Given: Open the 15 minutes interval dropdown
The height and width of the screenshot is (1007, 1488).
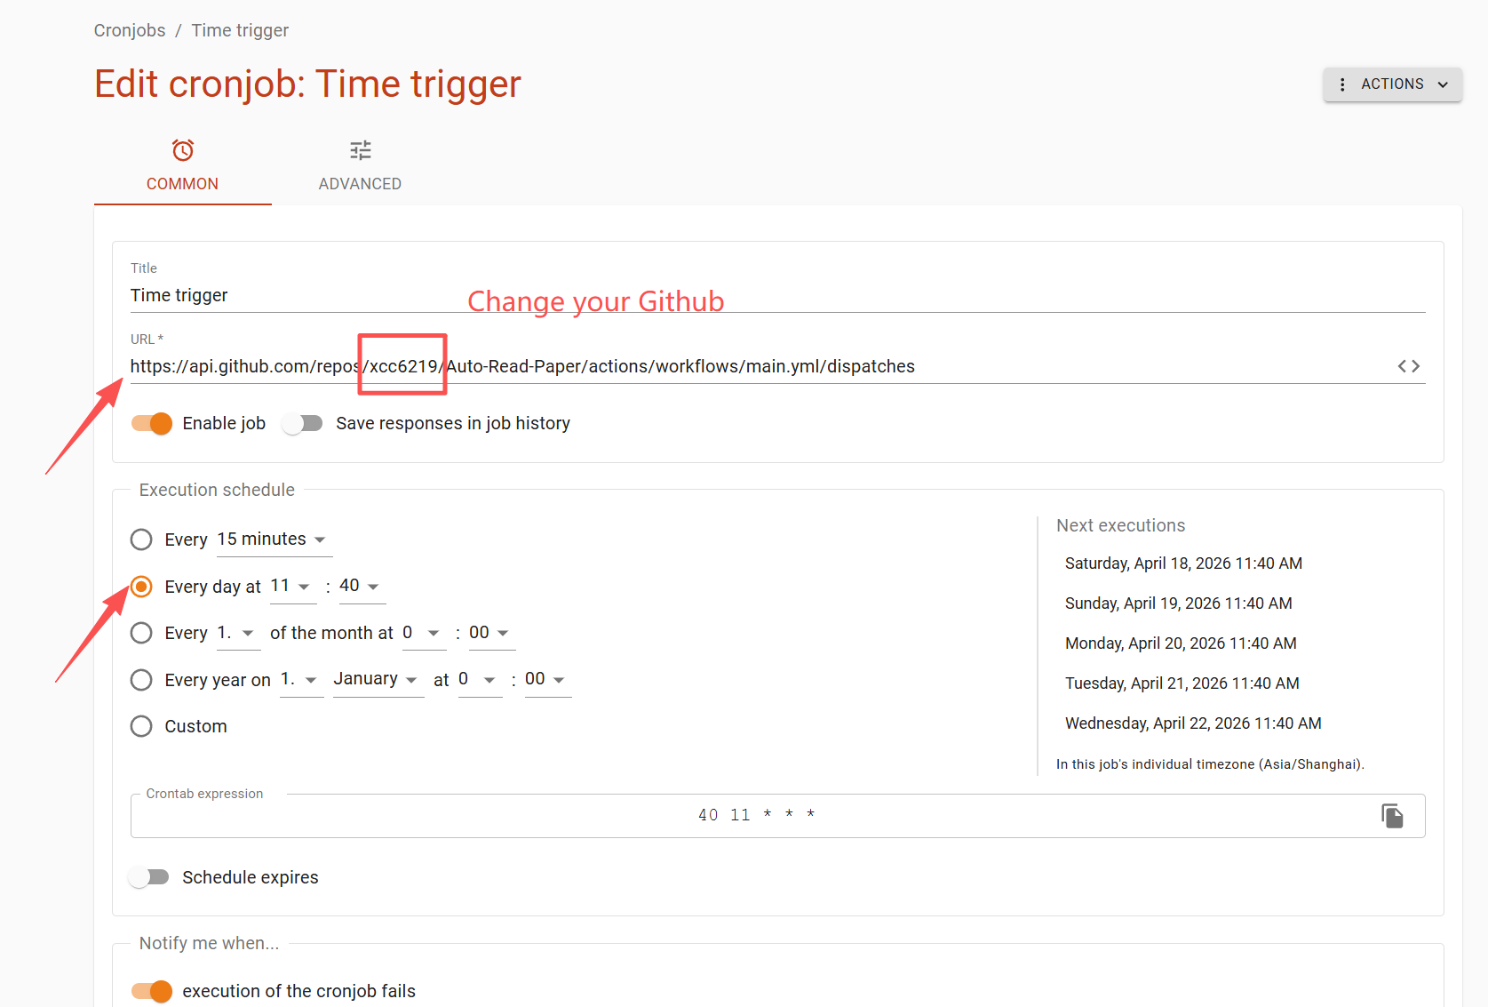Looking at the screenshot, I should (x=275, y=539).
